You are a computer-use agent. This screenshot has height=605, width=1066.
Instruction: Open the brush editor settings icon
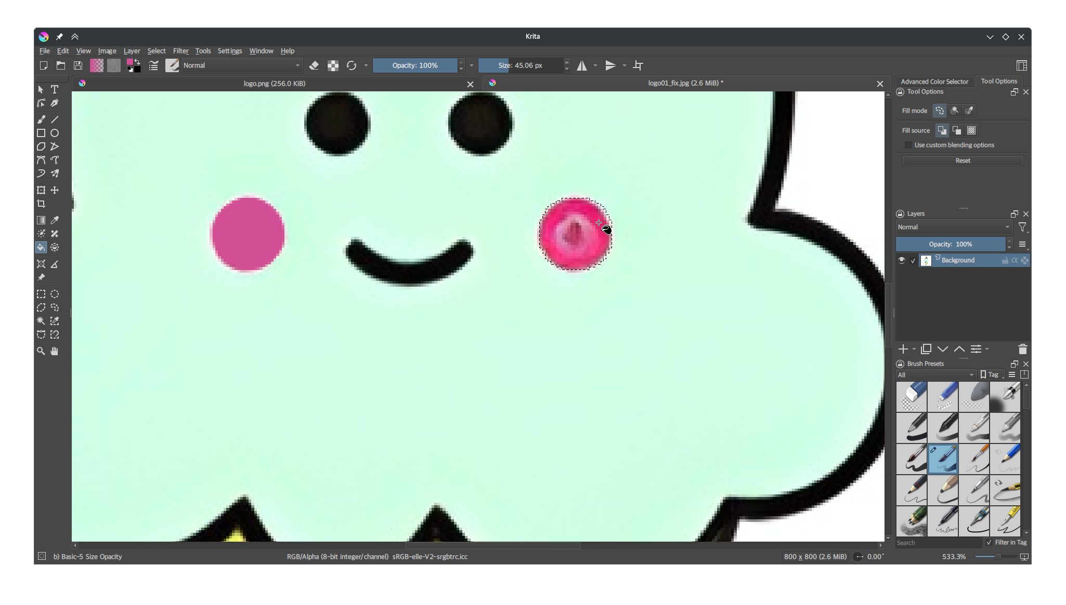153,65
